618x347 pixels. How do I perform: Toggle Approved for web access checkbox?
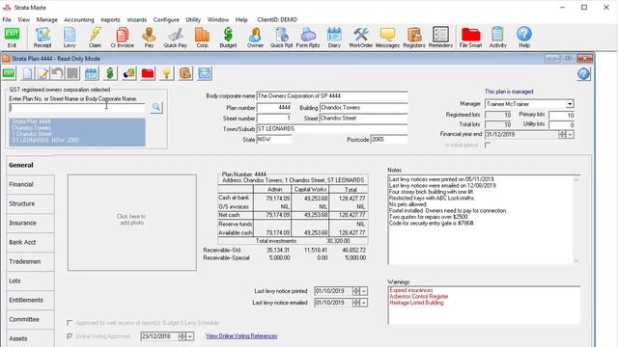click(70, 323)
